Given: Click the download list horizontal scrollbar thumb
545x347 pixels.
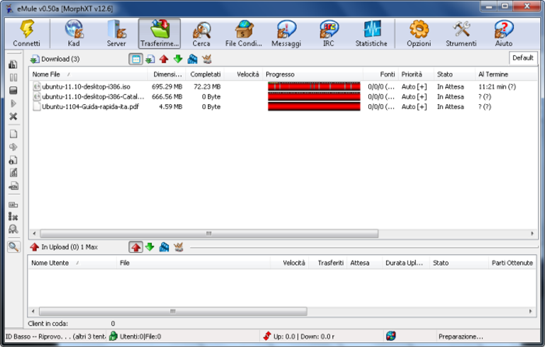Looking at the screenshot, I should pos(209,233).
